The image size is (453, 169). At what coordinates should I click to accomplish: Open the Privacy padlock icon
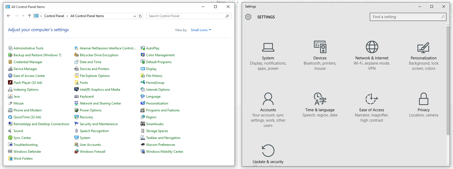click(x=423, y=99)
